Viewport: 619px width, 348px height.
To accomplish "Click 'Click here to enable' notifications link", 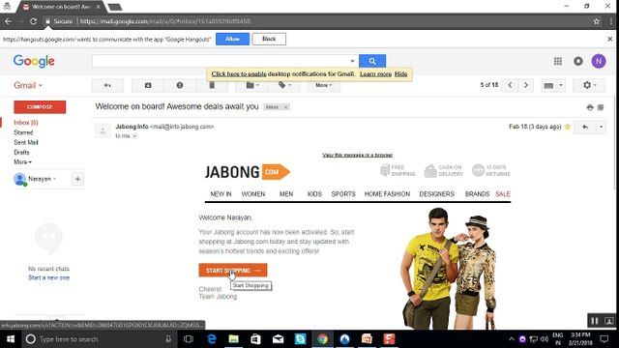I will [x=239, y=73].
